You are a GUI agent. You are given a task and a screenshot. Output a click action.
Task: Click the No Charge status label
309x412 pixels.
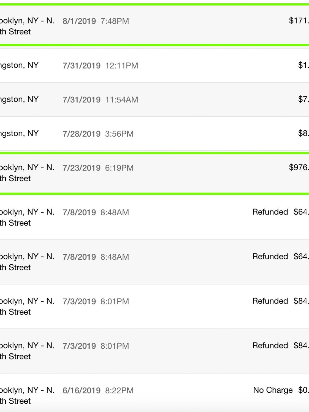(x=273, y=390)
